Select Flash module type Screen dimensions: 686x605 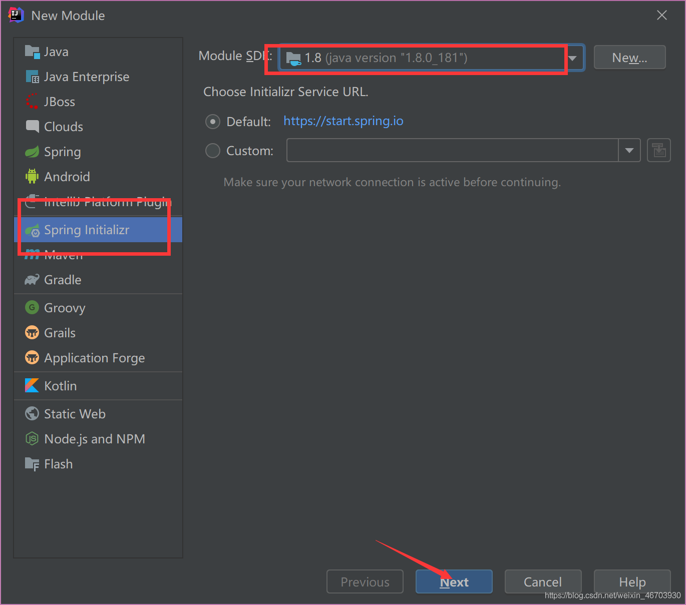pyautogui.click(x=98, y=464)
